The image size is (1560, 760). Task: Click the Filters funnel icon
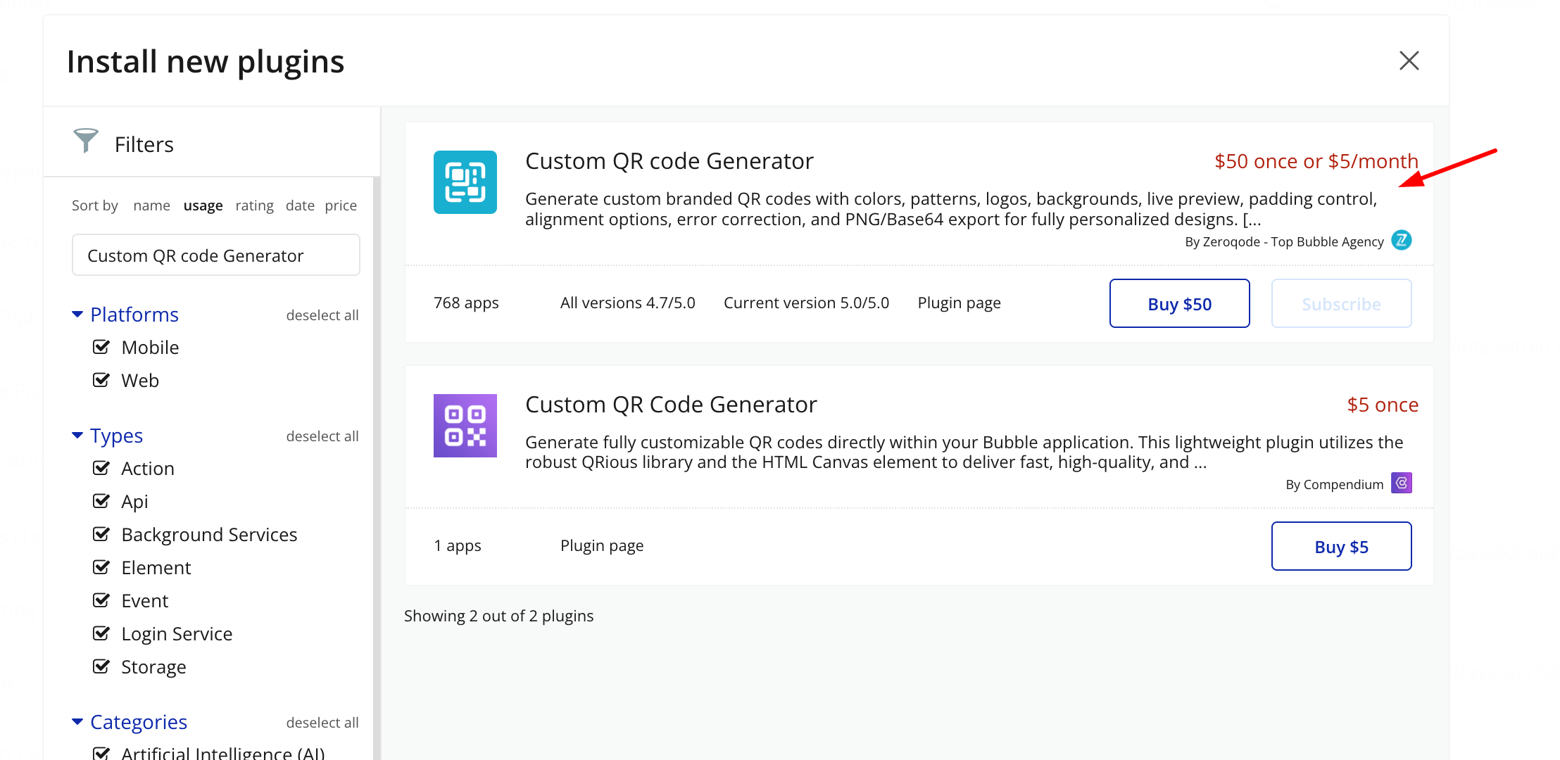[x=86, y=141]
